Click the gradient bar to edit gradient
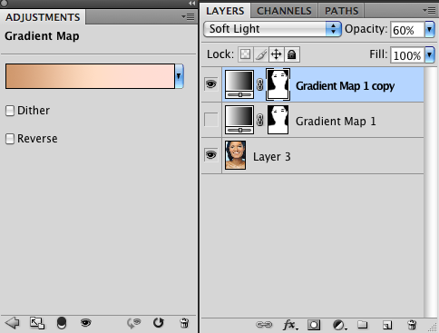Screen dimensions: 439x333 coord(90,76)
